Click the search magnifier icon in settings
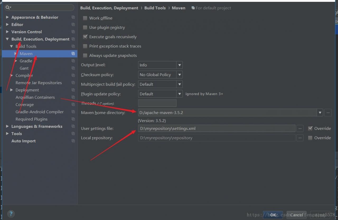 click(x=8, y=7)
